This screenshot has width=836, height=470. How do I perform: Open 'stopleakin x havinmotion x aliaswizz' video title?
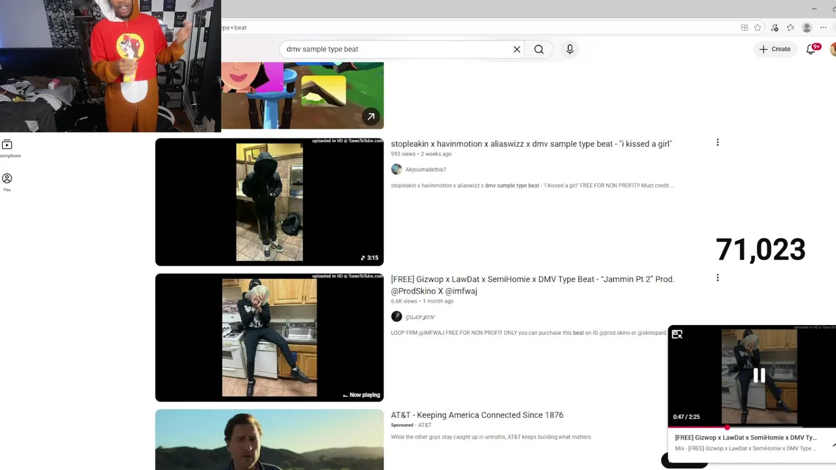click(x=531, y=144)
